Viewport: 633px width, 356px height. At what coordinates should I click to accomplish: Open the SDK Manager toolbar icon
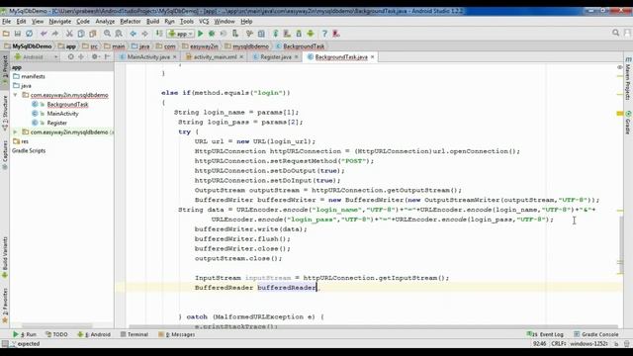click(x=299, y=34)
